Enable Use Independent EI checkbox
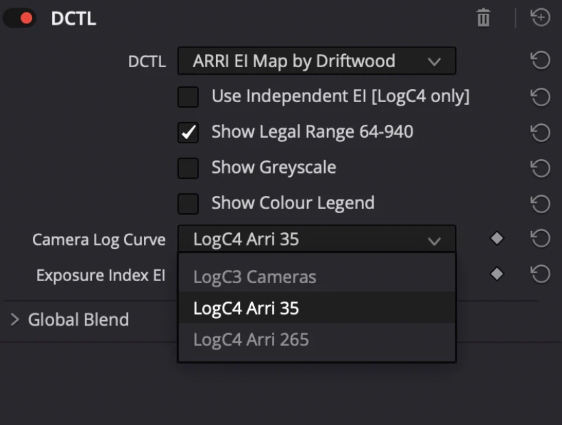Viewport: 562px width, 425px height. tap(188, 97)
